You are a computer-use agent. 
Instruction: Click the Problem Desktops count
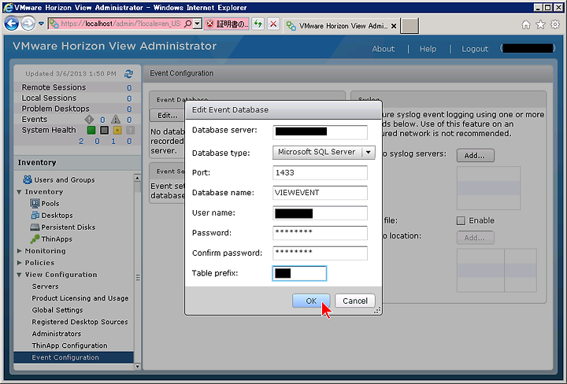[129, 109]
